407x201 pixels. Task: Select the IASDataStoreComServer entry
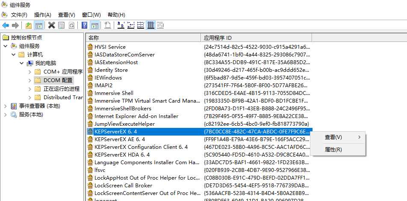124,55
